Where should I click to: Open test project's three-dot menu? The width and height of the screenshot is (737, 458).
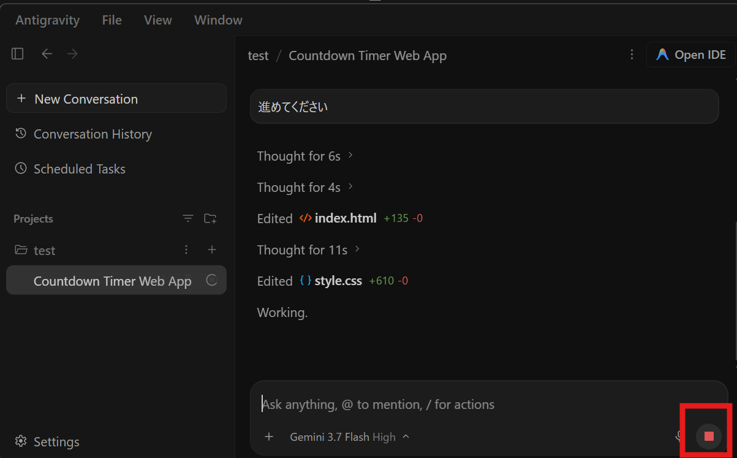(186, 250)
